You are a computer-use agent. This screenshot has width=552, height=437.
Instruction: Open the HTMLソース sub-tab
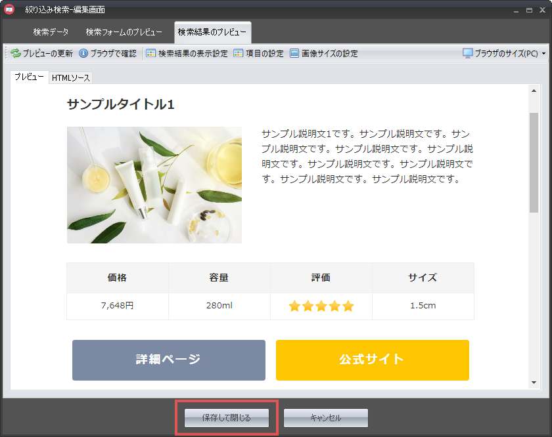pos(71,78)
